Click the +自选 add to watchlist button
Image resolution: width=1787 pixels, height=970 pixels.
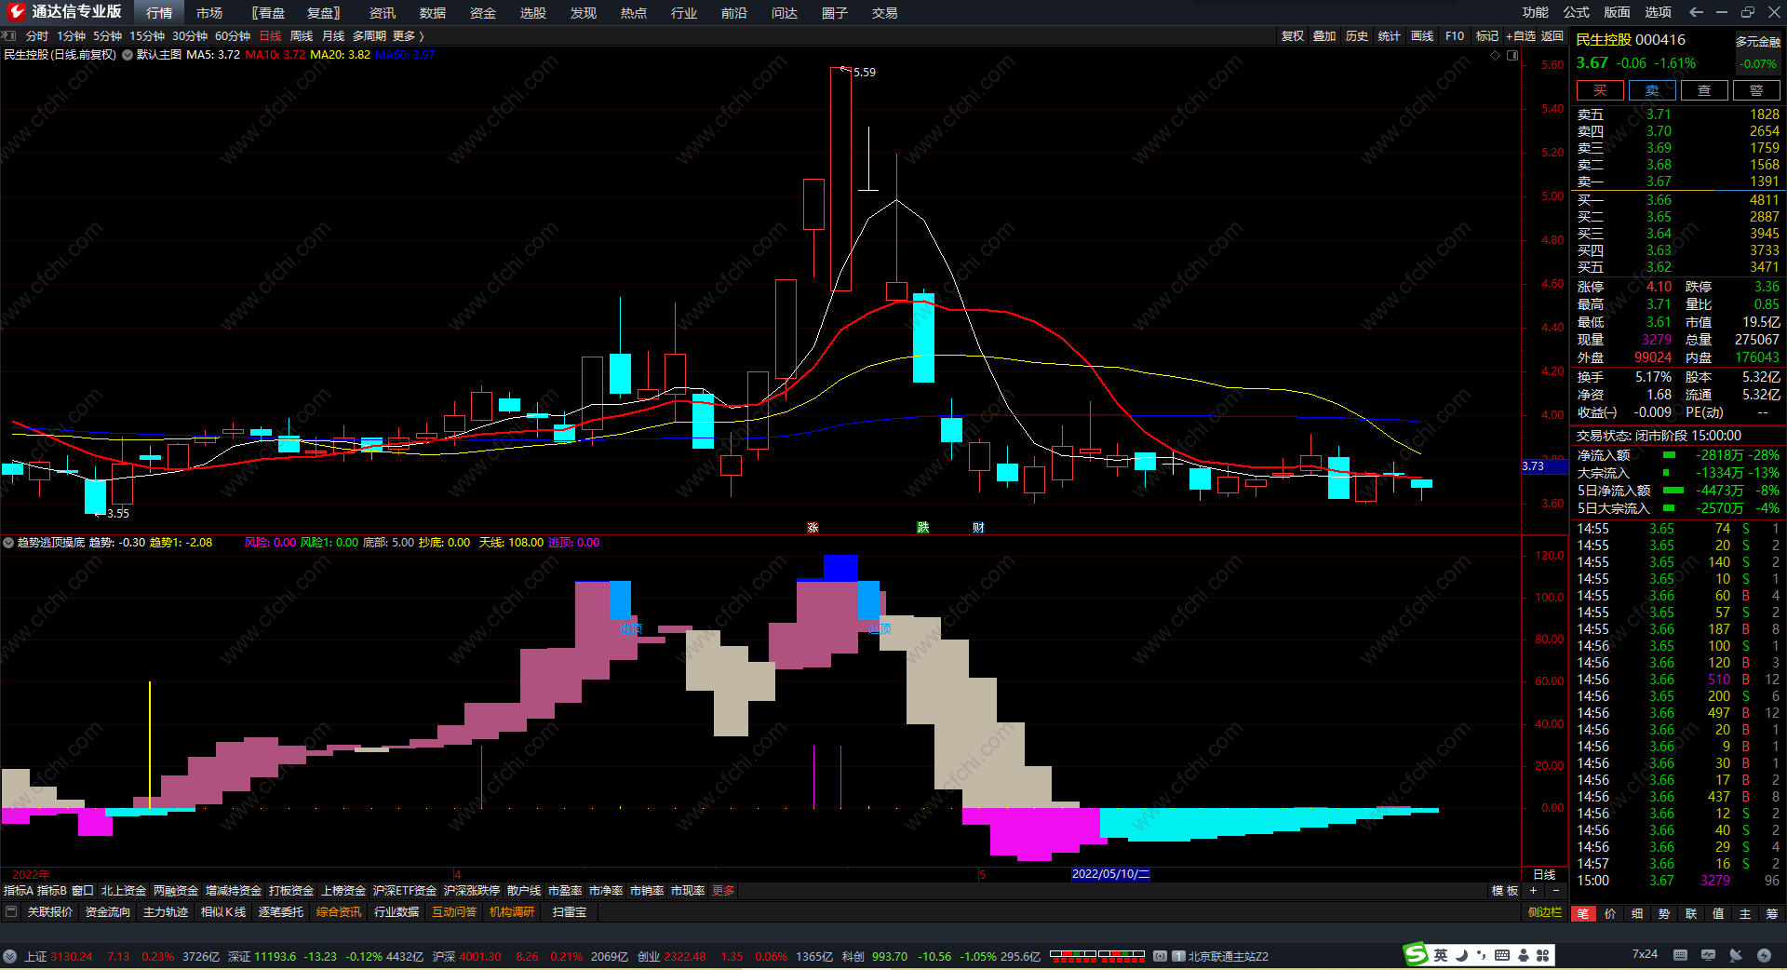coord(1521,35)
